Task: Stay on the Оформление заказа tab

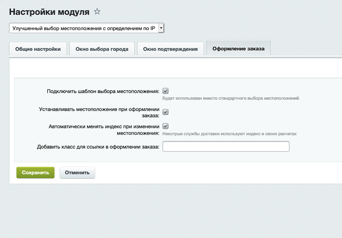Action: pyautogui.click(x=238, y=47)
